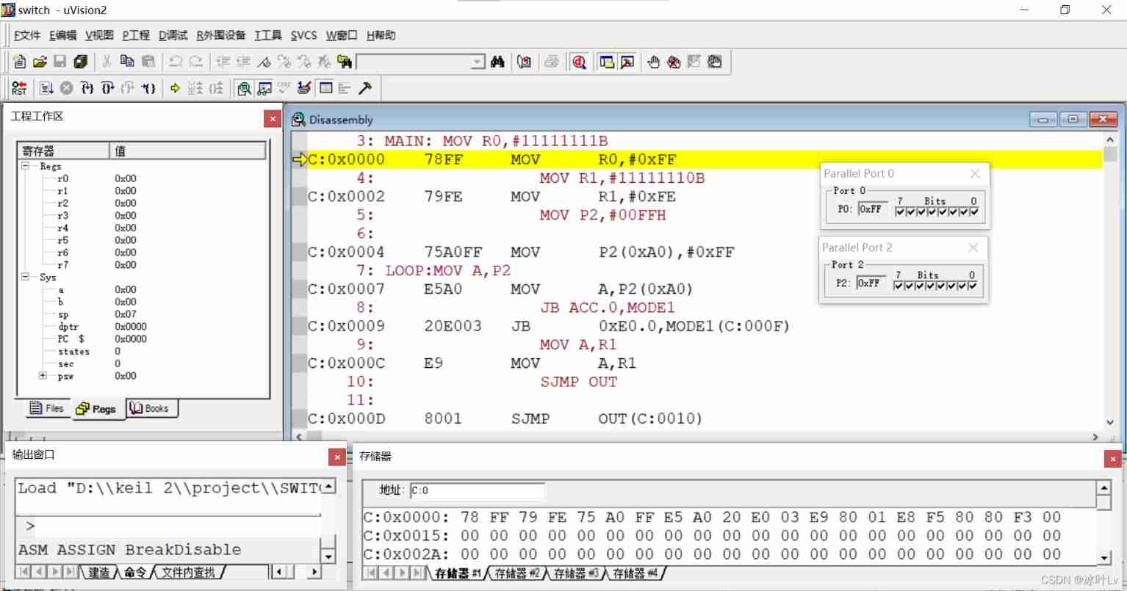Click the RST reset CPU icon
This screenshot has height=591, width=1127.
click(19, 88)
